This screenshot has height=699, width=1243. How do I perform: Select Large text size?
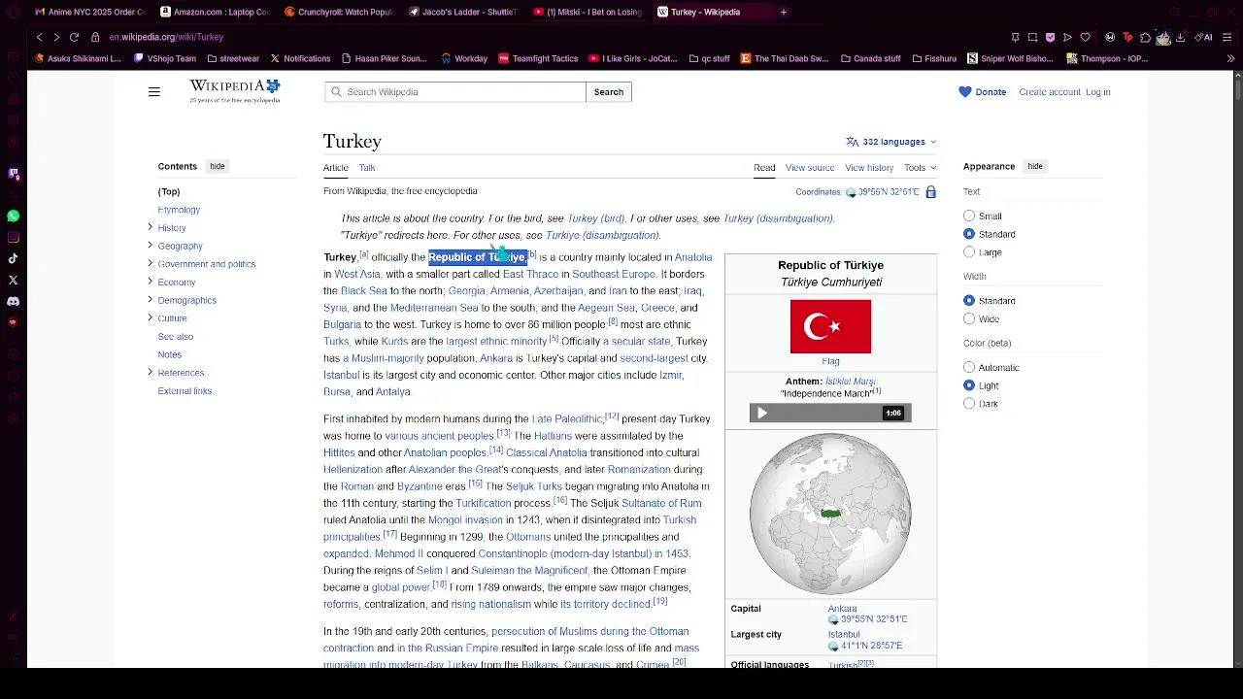coord(969,252)
